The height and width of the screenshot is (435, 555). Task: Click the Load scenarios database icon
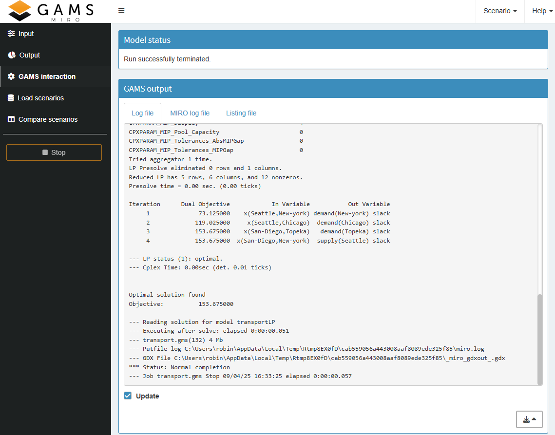11,98
